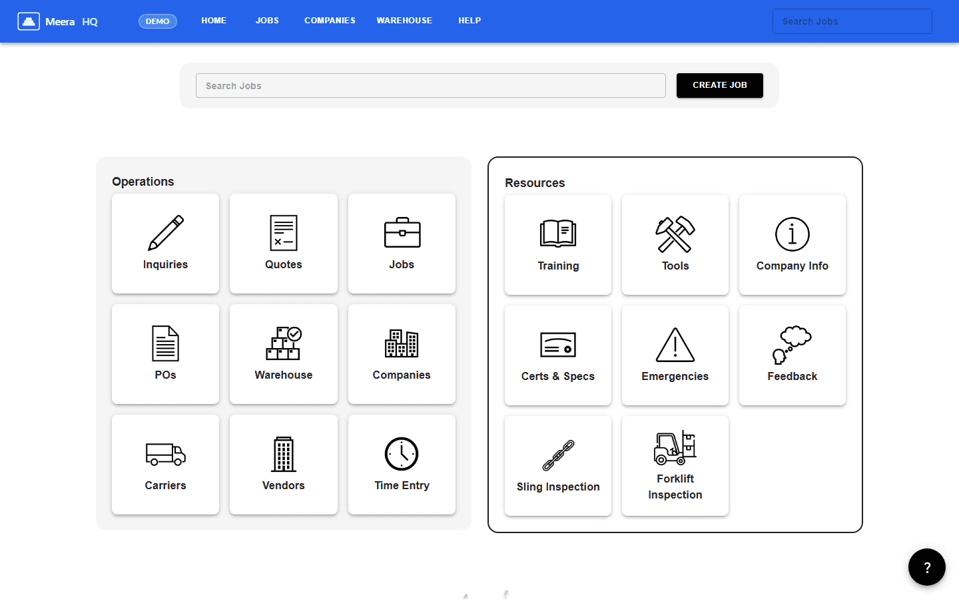
Task: Open the Certs & Specs certificate icon
Action: (x=558, y=345)
